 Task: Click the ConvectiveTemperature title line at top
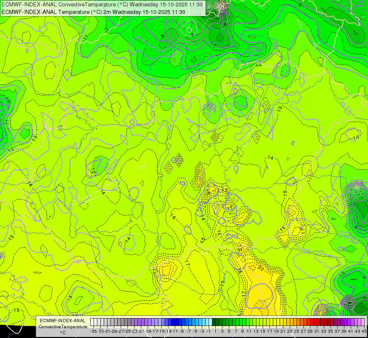[102, 5]
